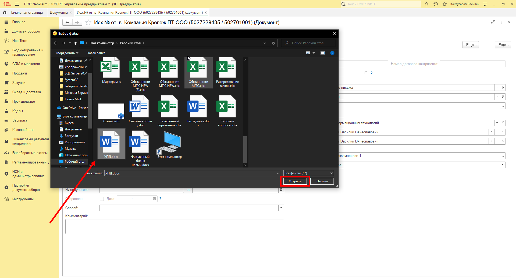Click the Открыть button
Viewport: 516px width, 278px height.
(295, 181)
